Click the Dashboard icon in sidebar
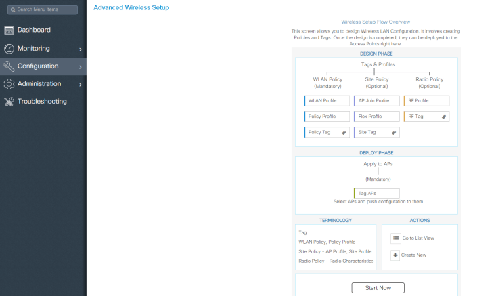Screen dimensions: 498x296 tap(9, 30)
